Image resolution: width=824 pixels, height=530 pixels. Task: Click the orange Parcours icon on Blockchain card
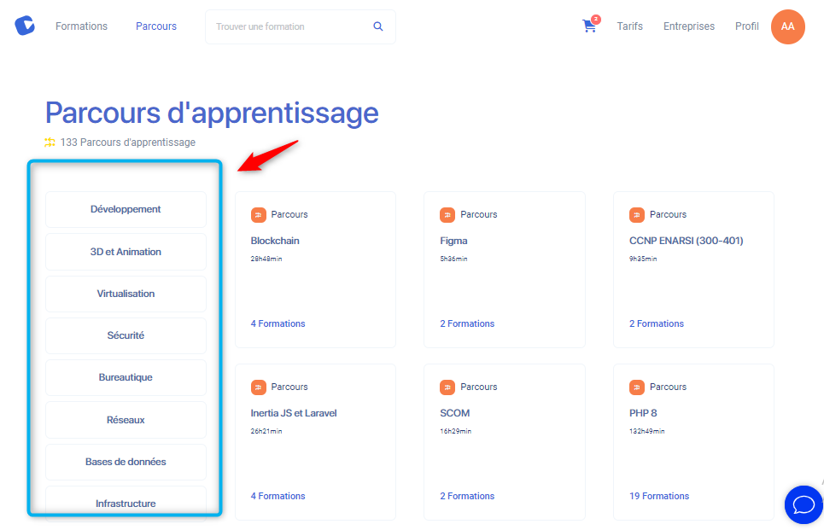click(258, 215)
